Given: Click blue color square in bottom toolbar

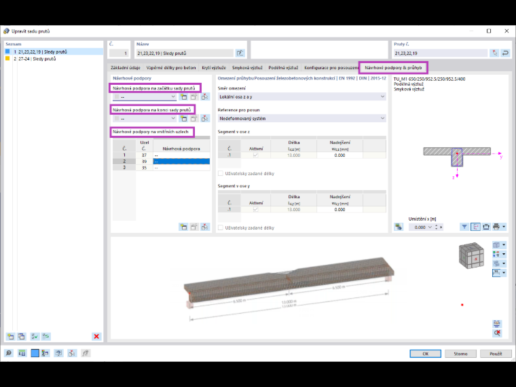Looking at the screenshot, I should tap(35, 353).
